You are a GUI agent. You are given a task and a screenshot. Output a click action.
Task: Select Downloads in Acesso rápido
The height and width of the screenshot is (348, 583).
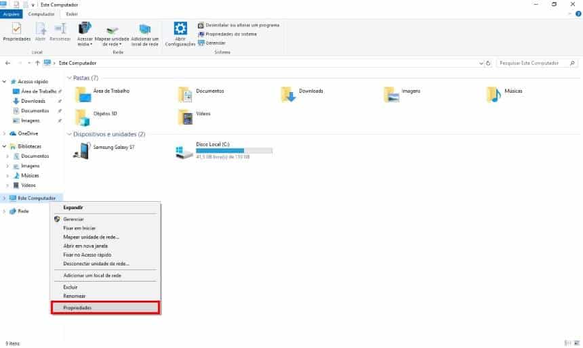pyautogui.click(x=33, y=101)
